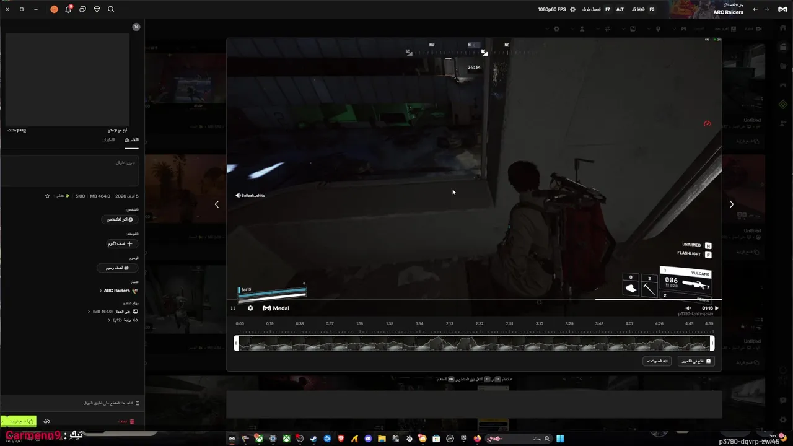Open Brave browser from the taskbar

click(x=341, y=439)
